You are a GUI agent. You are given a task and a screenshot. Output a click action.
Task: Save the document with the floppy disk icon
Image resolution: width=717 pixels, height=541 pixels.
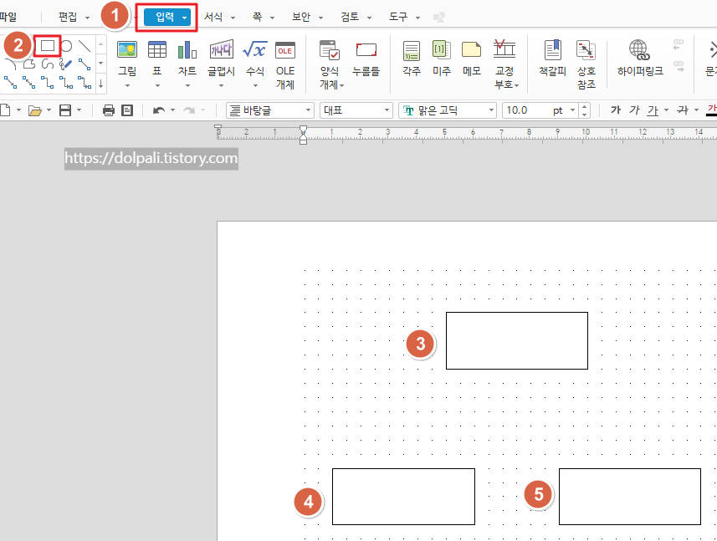(x=65, y=110)
